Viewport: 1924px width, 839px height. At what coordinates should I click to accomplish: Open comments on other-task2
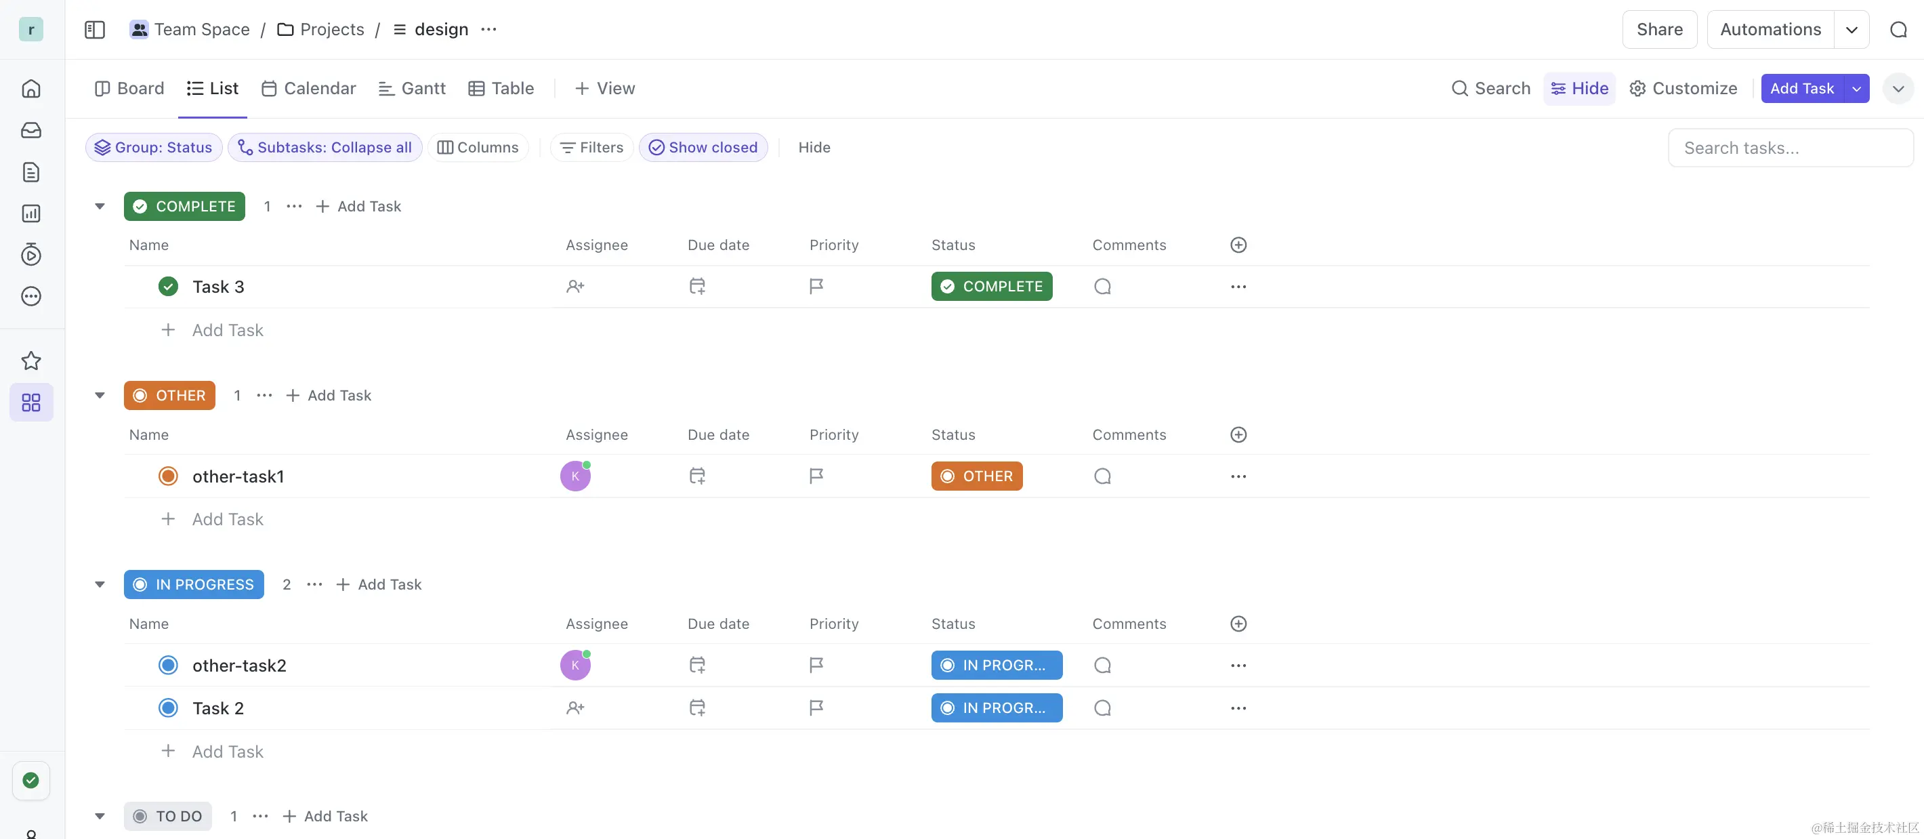pos(1102,666)
